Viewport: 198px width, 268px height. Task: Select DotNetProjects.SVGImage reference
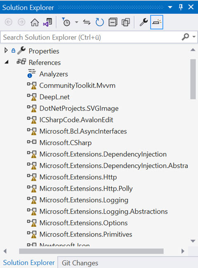click(x=79, y=108)
